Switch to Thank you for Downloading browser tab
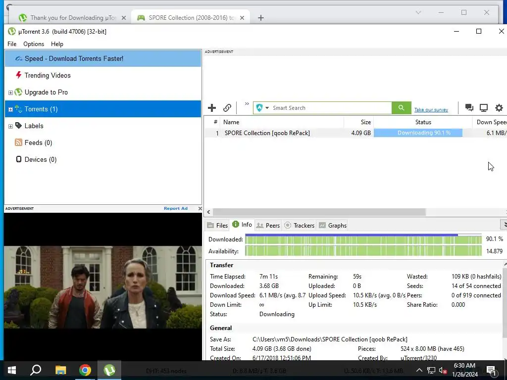The width and height of the screenshot is (507, 380). tap(72, 18)
